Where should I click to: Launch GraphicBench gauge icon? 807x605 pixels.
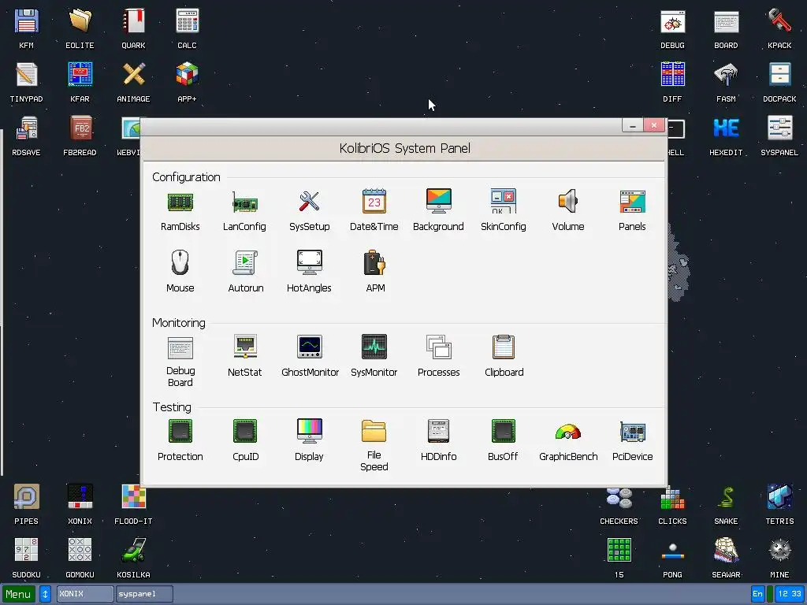click(568, 432)
